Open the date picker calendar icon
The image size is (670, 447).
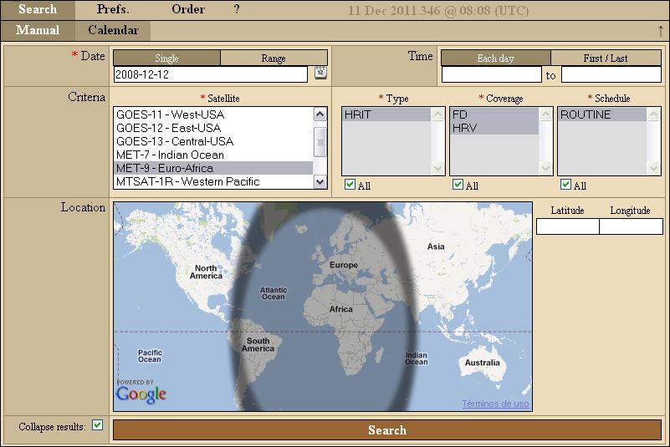[320, 73]
